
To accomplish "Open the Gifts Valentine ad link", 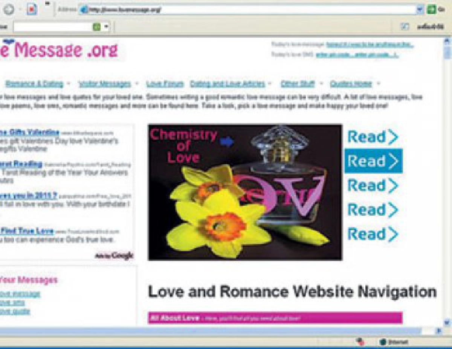I will [30, 132].
